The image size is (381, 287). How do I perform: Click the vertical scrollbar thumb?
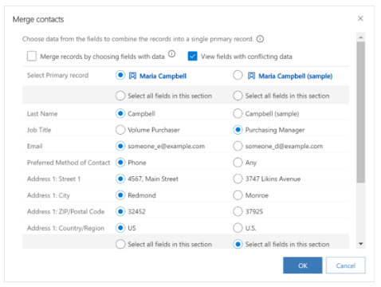click(360, 112)
